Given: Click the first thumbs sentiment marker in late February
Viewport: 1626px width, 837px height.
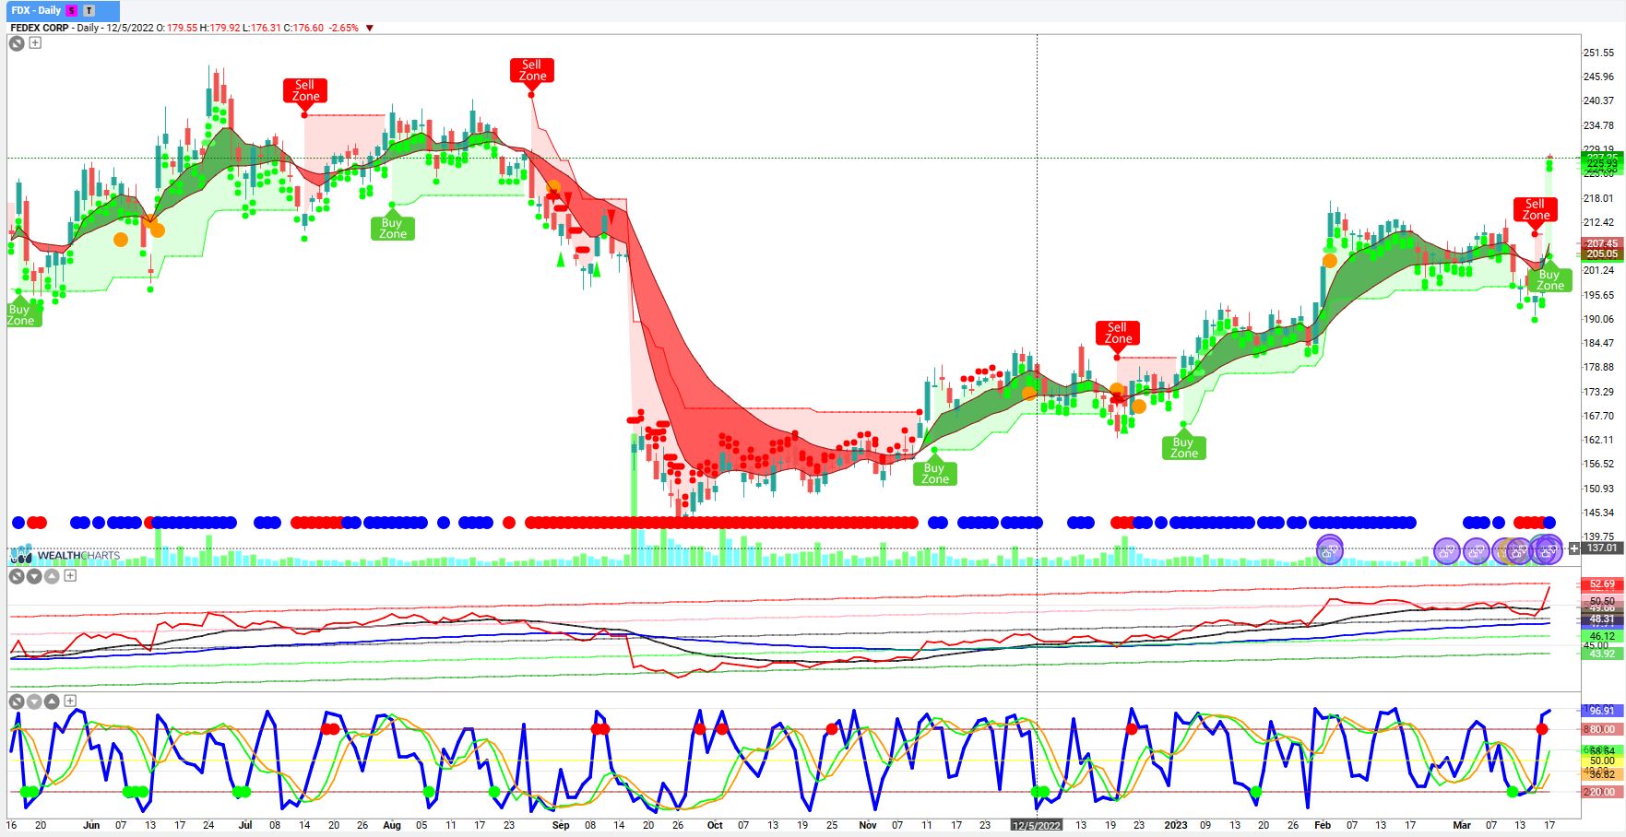Looking at the screenshot, I should pos(1446,551).
